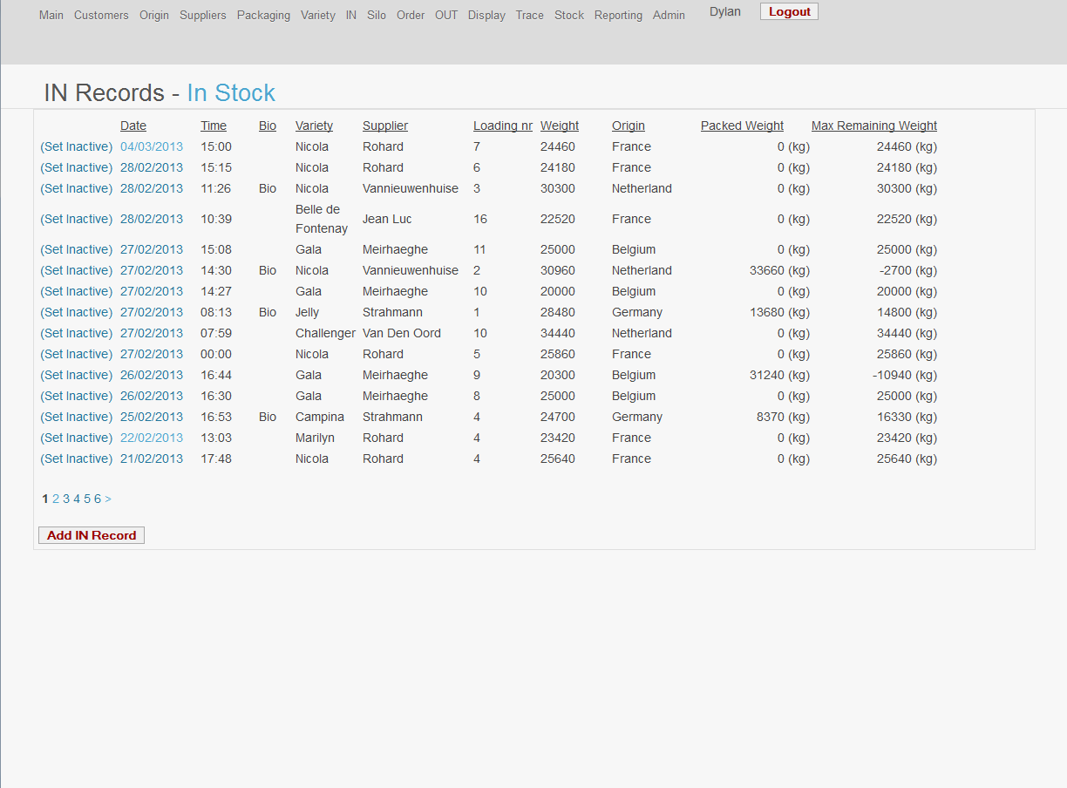Sort records by Variety header

[314, 126]
